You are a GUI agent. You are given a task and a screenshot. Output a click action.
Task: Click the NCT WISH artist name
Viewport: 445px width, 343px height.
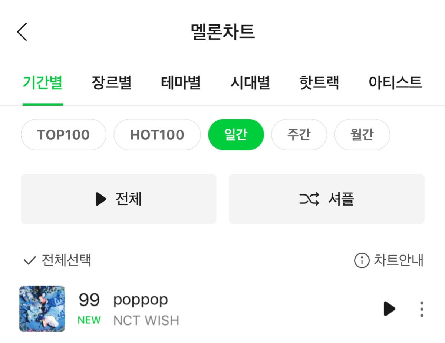click(x=146, y=320)
